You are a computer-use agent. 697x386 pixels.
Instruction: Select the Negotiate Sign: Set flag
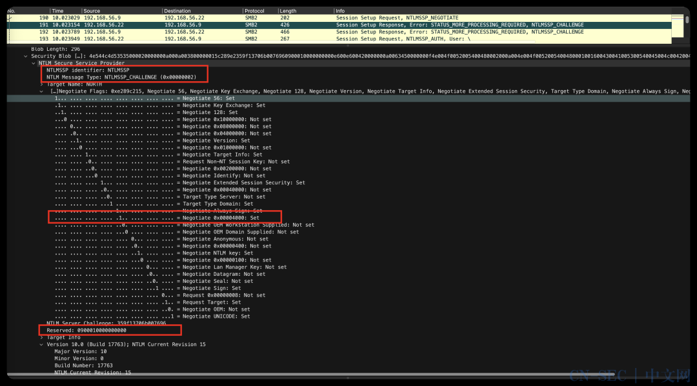[148, 289]
